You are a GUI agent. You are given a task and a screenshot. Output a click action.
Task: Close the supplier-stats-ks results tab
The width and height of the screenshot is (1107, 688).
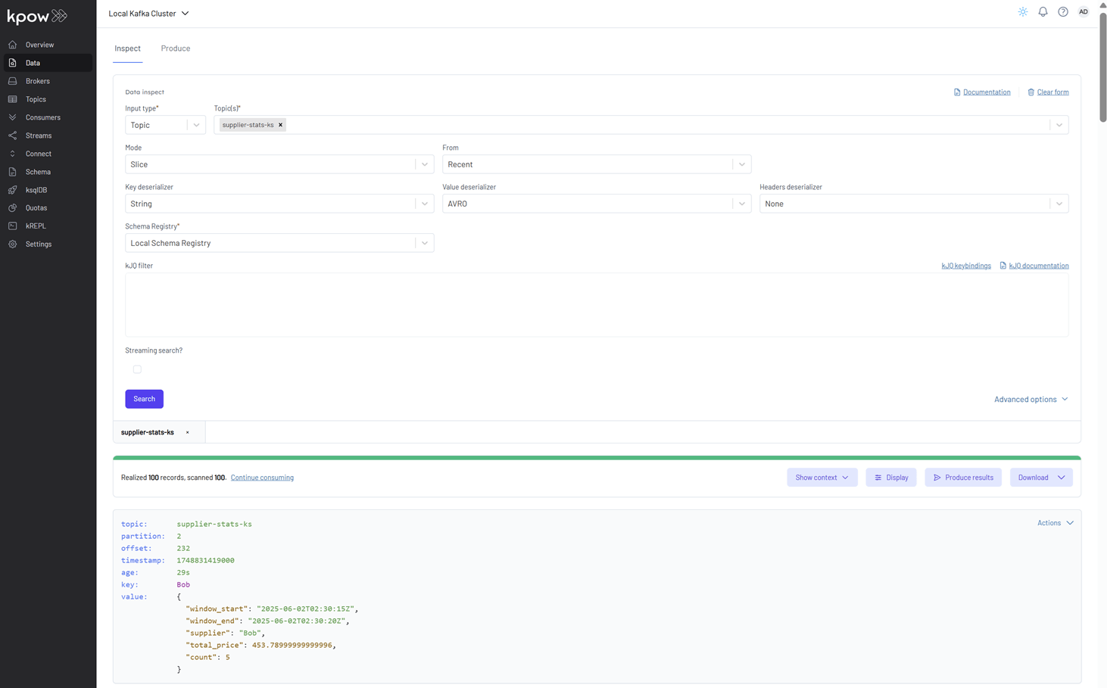pos(188,432)
